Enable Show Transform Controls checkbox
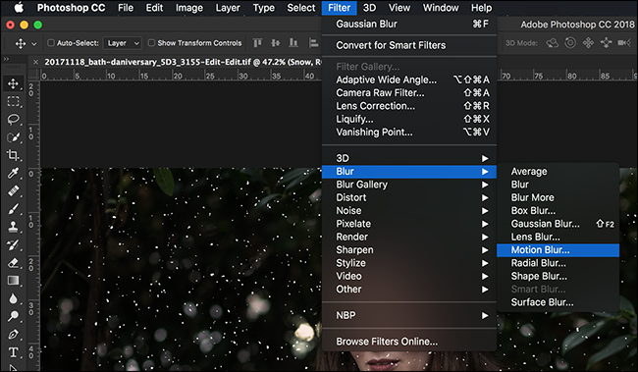The height and width of the screenshot is (372, 638). [x=151, y=43]
